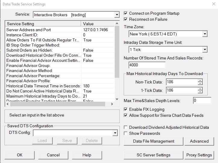The image size is (218, 163).
Task: Open Intraday Data Storage Time Unit dropdown
Action: tap(205, 50)
